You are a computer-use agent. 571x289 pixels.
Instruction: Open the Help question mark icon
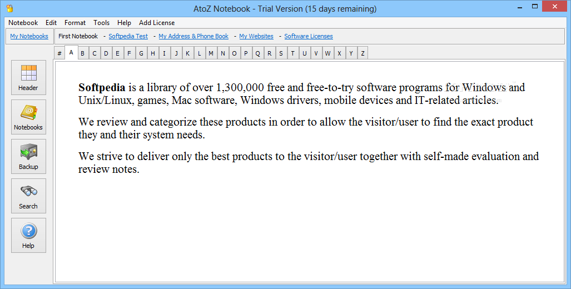tap(28, 236)
